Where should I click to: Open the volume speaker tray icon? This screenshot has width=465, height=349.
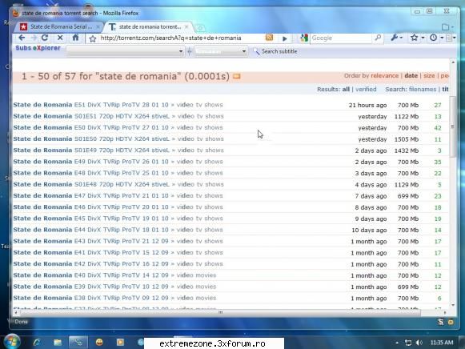click(x=419, y=343)
